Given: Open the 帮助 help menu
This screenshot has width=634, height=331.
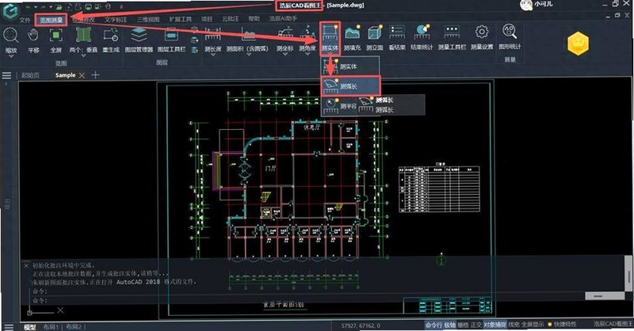Looking at the screenshot, I should click(254, 18).
